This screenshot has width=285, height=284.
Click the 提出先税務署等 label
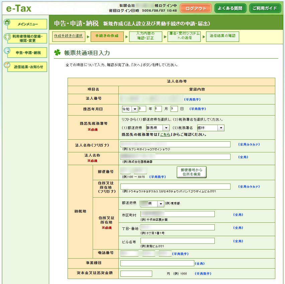(x=94, y=124)
